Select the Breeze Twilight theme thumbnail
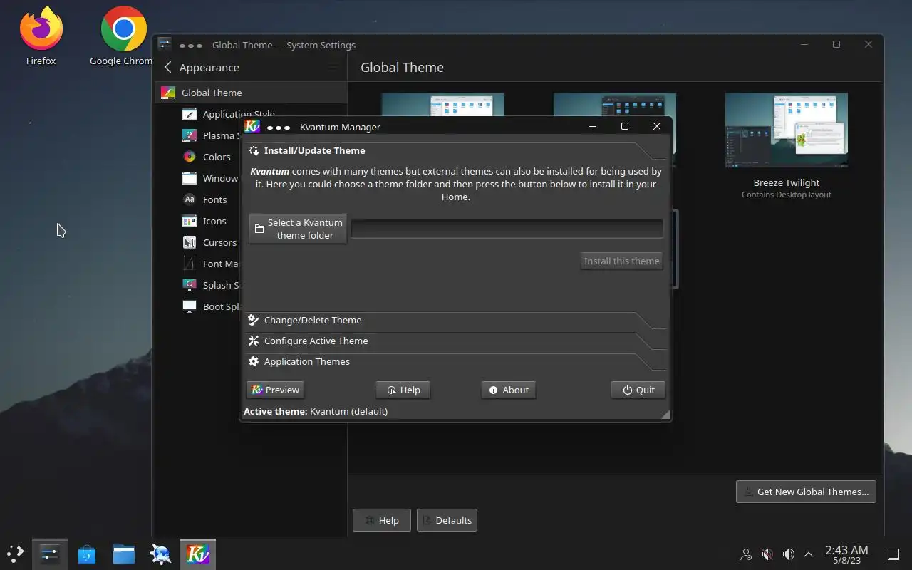Viewport: 912px width, 570px height. coord(787,130)
